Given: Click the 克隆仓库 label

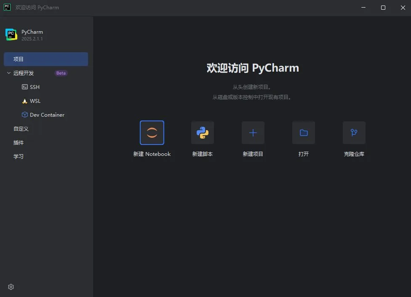Looking at the screenshot, I should tap(354, 154).
